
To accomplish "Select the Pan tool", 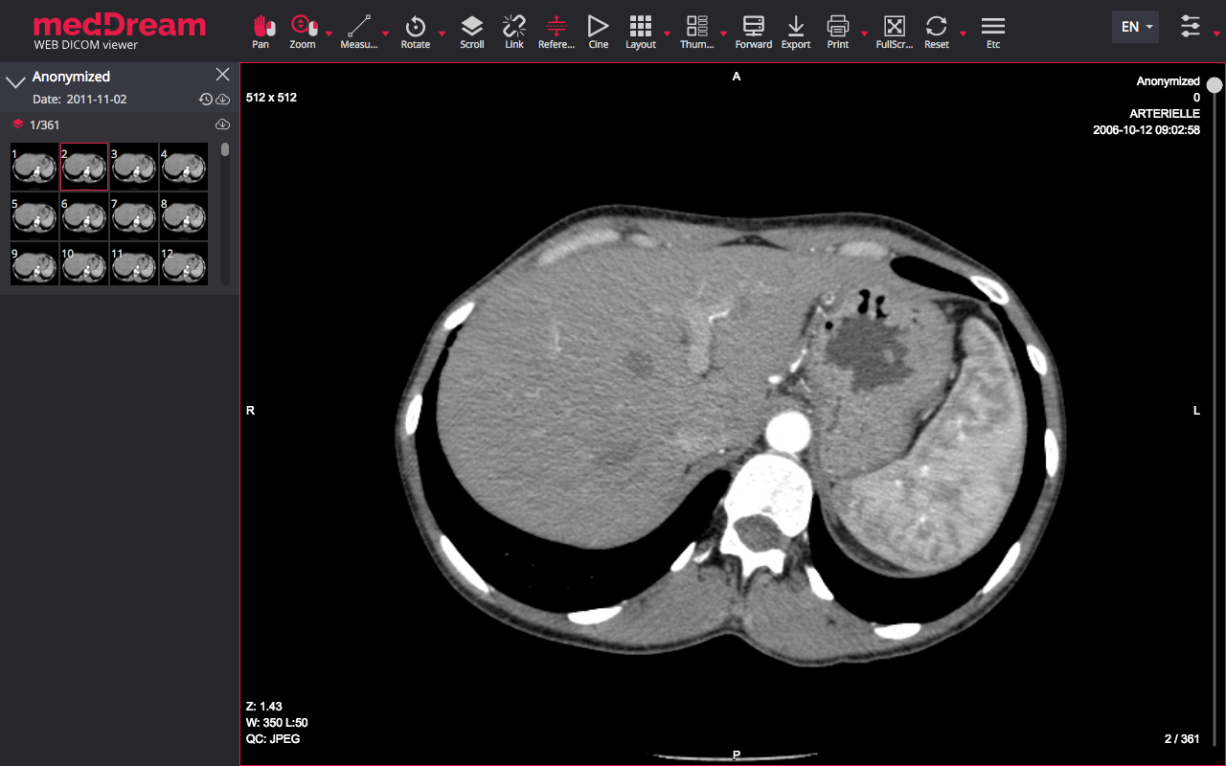I will 261,31.
